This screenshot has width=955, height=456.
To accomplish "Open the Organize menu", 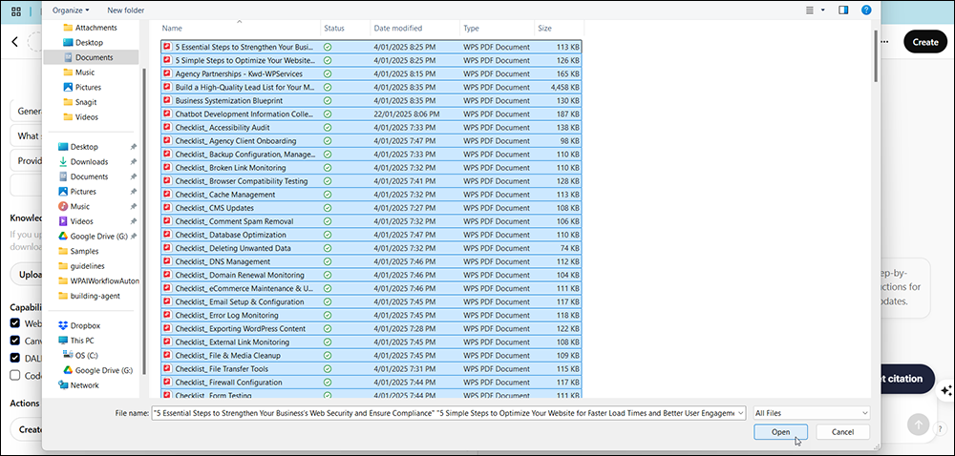I will (x=71, y=10).
